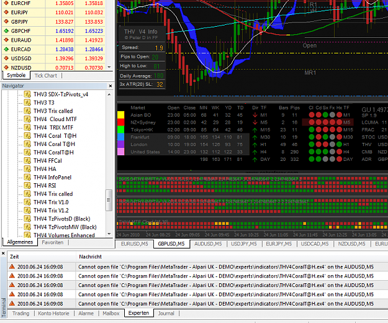Select the THV4 Cloud MTF indicator icon

(x=27, y=119)
